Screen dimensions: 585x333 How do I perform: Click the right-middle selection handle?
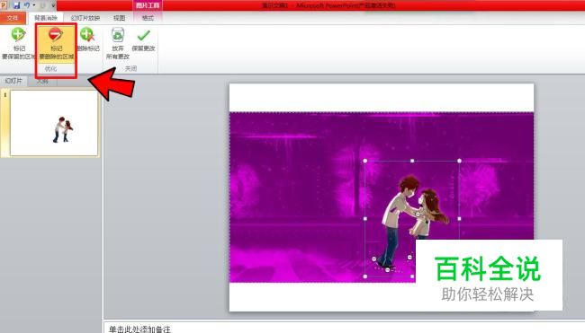tap(459, 219)
